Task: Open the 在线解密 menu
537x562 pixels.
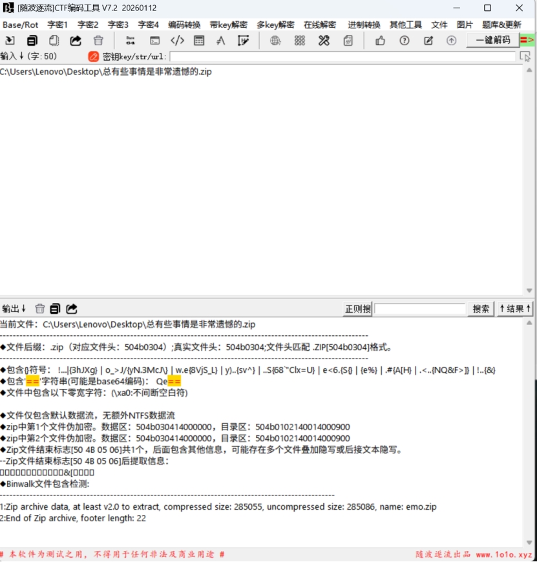Action: [320, 25]
